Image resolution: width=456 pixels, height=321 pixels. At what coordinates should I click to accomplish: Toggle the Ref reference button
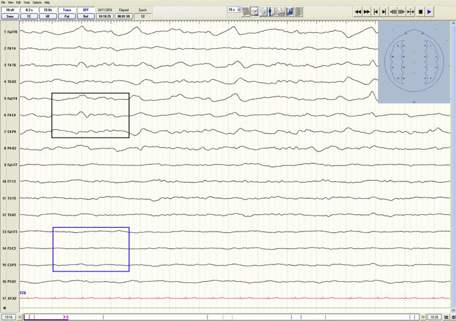[x=86, y=17]
